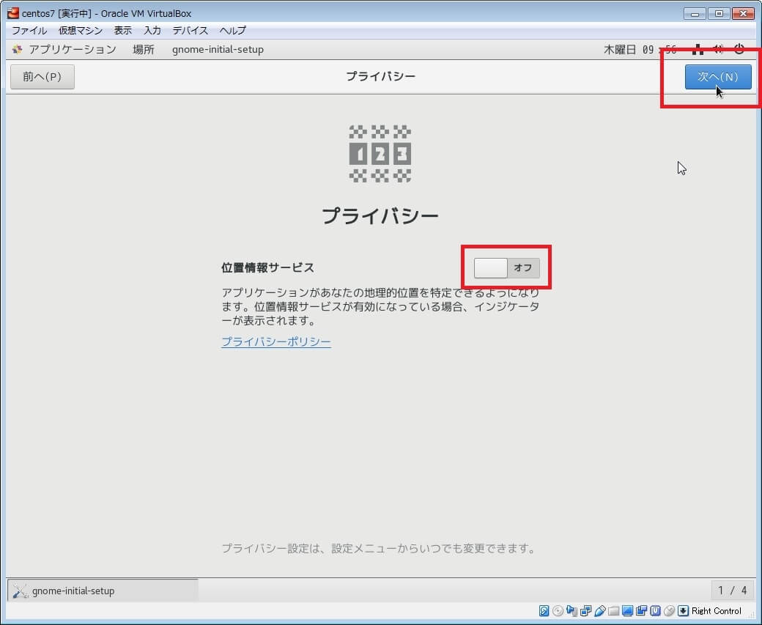The image size is (762, 625).
Task: Click the power icon in GNOME top bar
Action: [x=739, y=49]
